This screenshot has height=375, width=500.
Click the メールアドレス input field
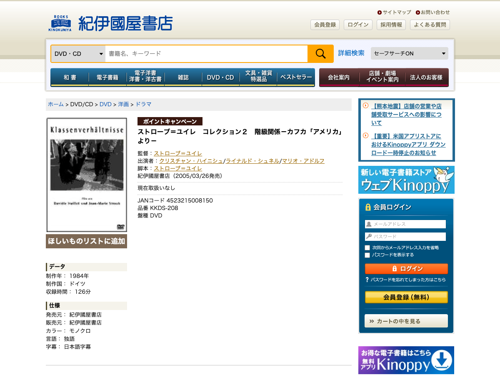point(405,224)
